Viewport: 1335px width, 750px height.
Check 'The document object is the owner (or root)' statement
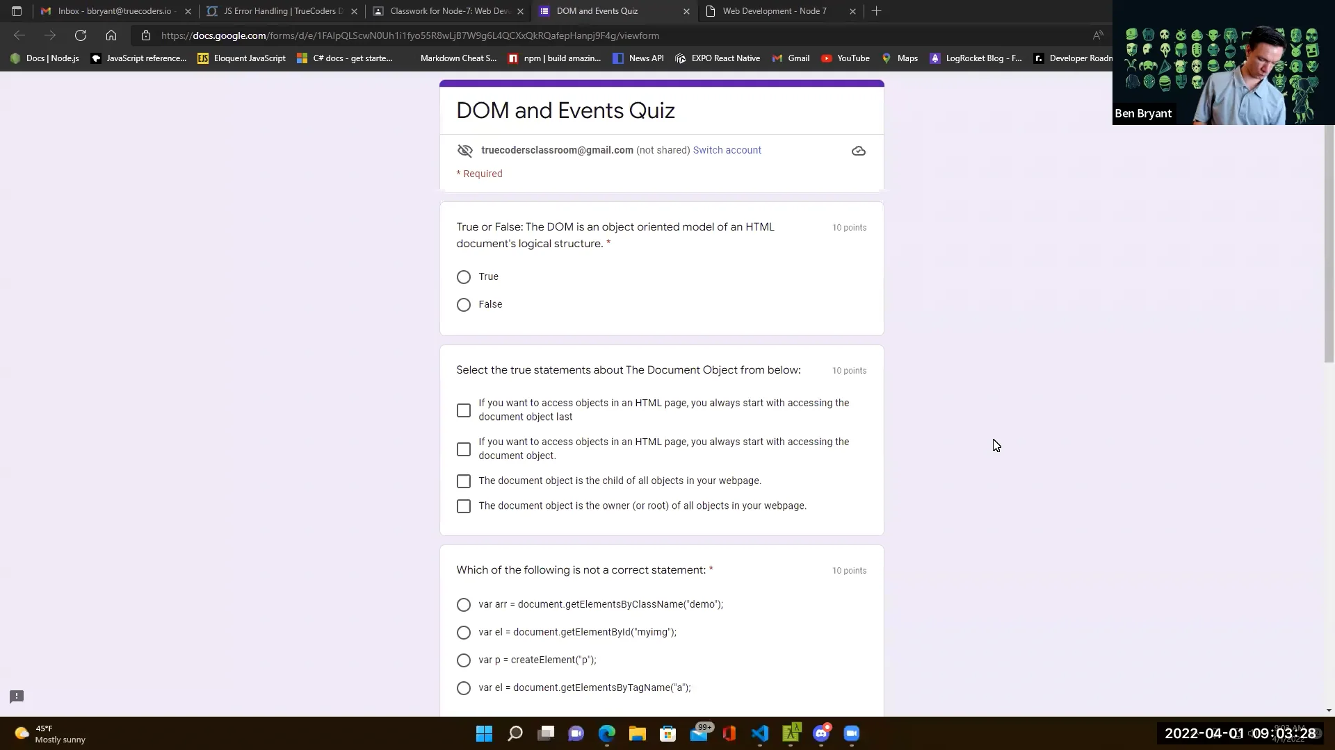point(464,506)
